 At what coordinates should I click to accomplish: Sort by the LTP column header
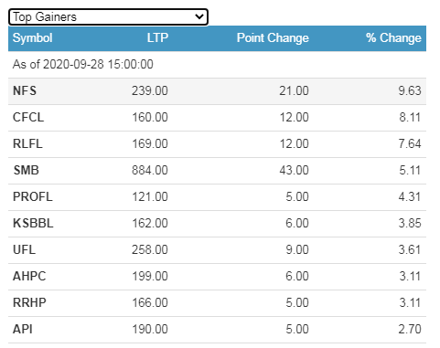pyautogui.click(x=157, y=38)
